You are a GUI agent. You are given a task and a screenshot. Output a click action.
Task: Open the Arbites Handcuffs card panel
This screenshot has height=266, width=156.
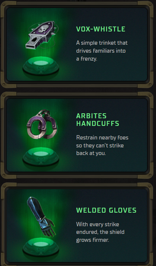click(x=77, y=135)
